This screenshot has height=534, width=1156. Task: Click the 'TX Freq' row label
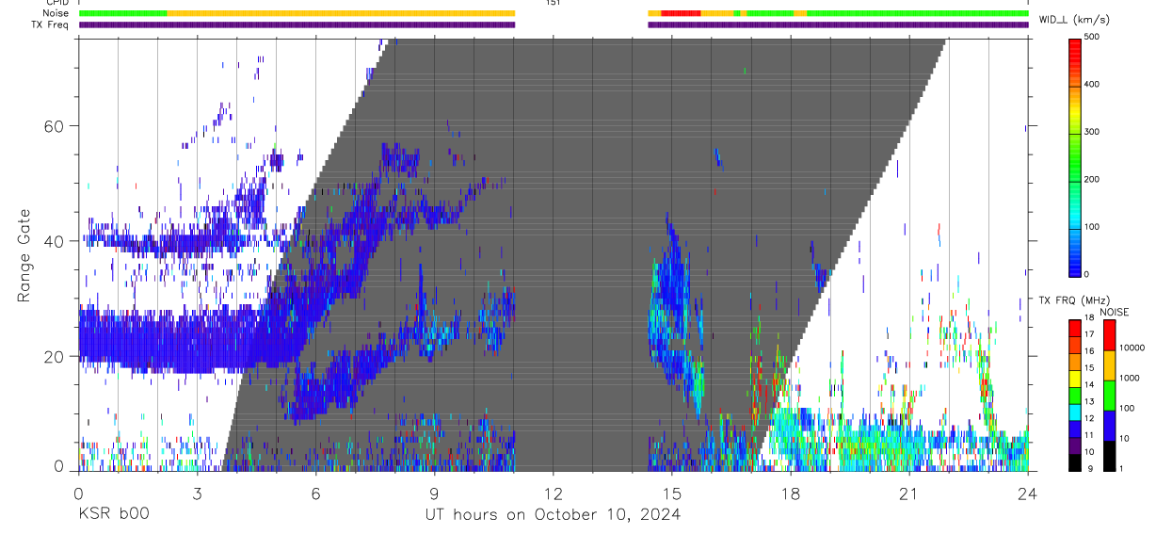click(51, 24)
